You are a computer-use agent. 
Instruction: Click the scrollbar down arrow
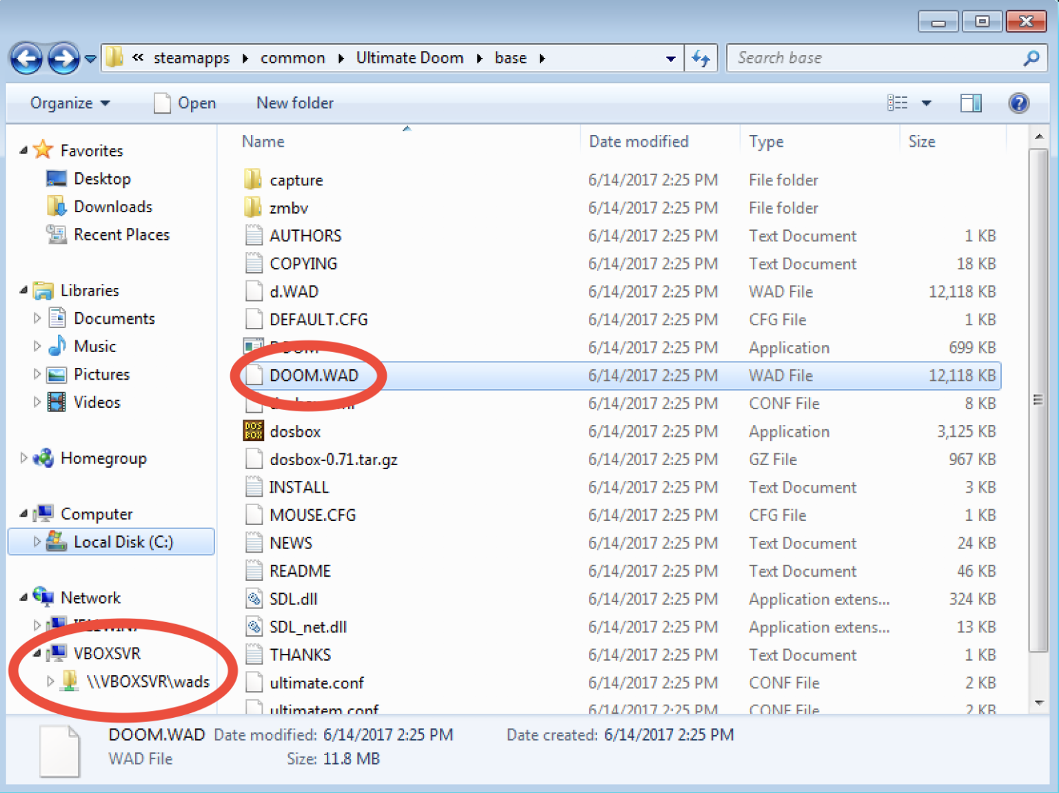tap(1038, 703)
